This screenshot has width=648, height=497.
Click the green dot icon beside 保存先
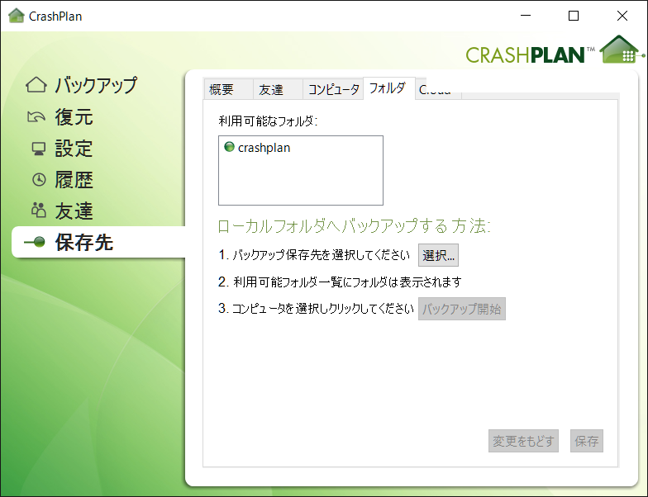35,242
